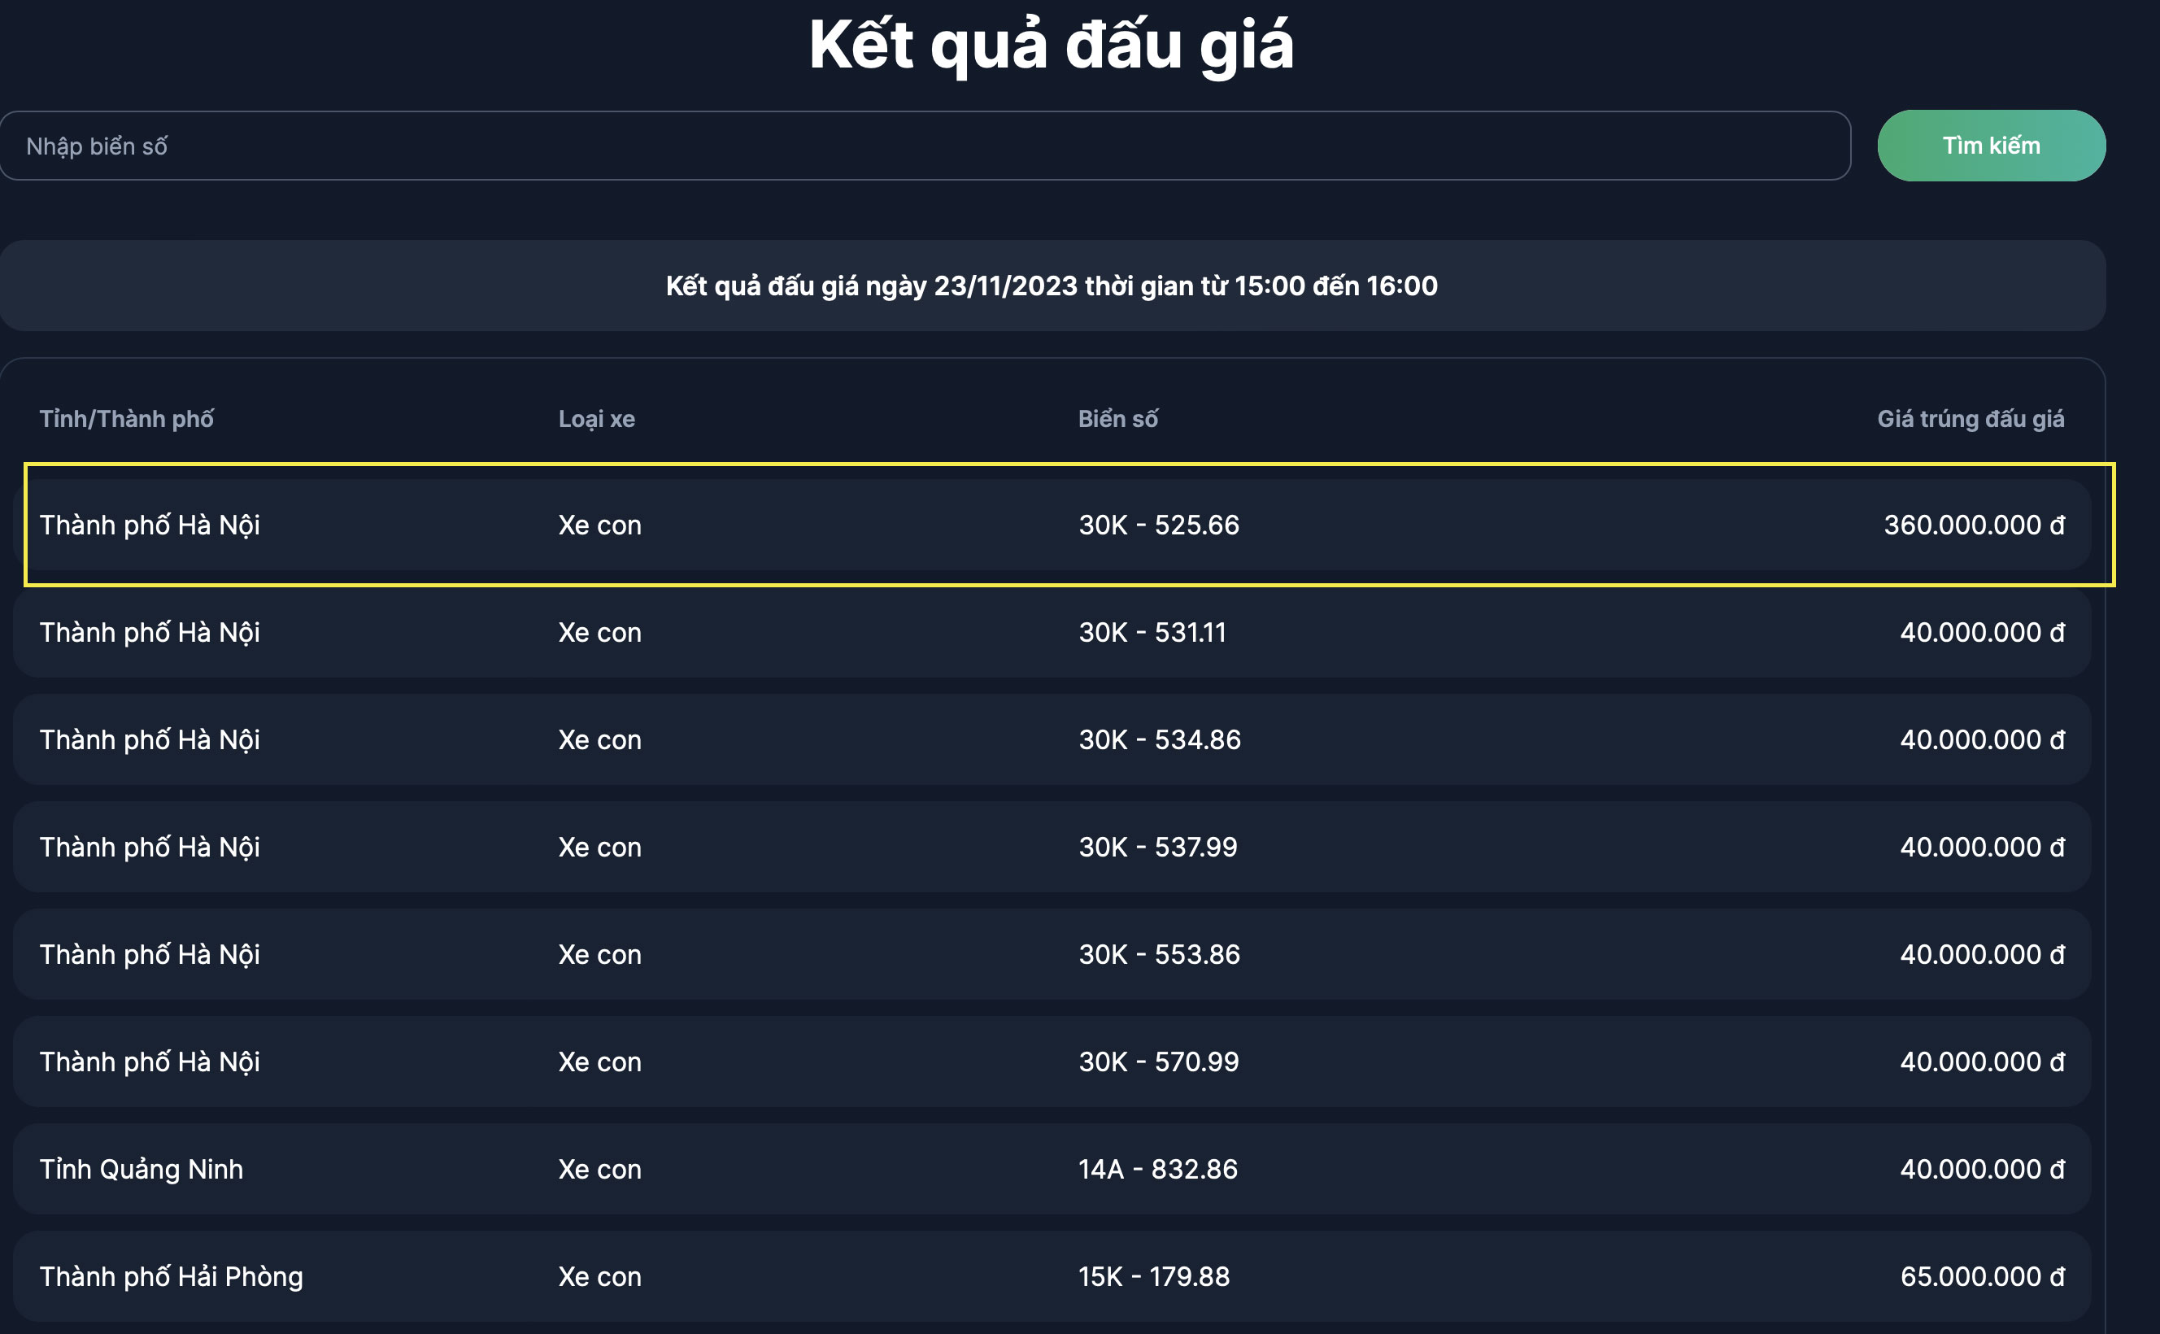Image resolution: width=2160 pixels, height=1334 pixels.
Task: Click the "Biển số" column header
Action: [x=1117, y=418]
